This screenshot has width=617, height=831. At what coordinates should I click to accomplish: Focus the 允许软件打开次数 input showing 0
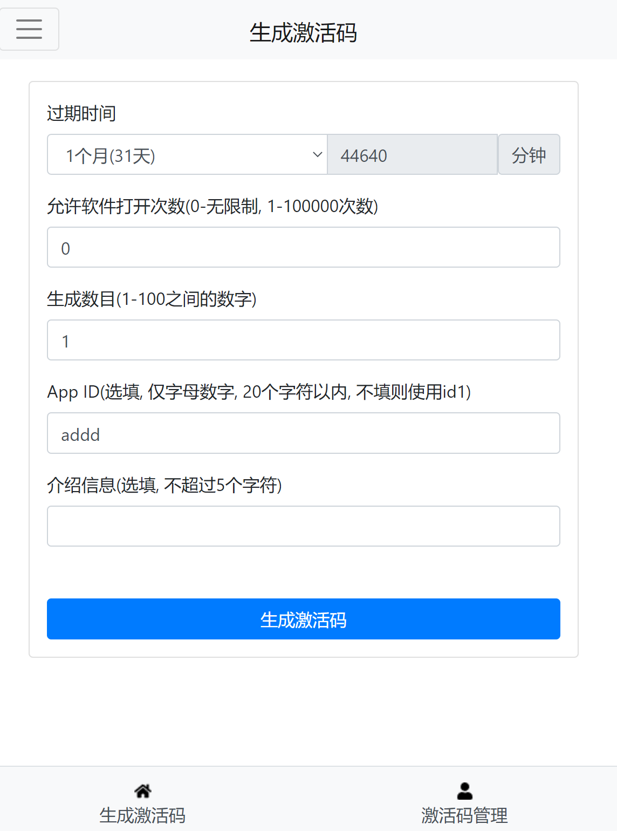pos(304,248)
